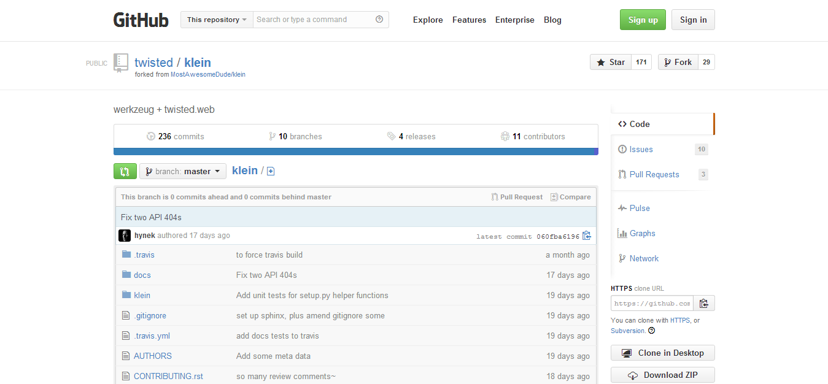828x384 pixels.
Task: Click the Network branch icon
Action: 622,258
